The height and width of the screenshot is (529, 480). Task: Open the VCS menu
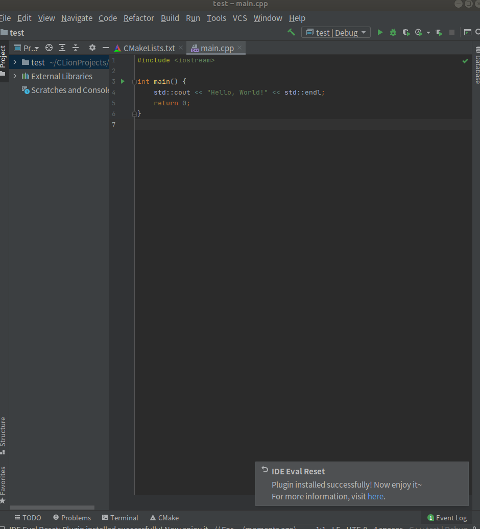click(239, 18)
